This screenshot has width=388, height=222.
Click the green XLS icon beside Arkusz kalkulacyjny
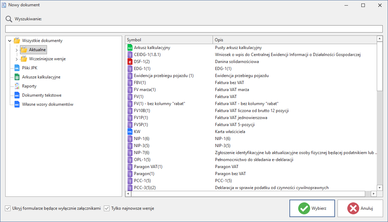tap(130, 48)
